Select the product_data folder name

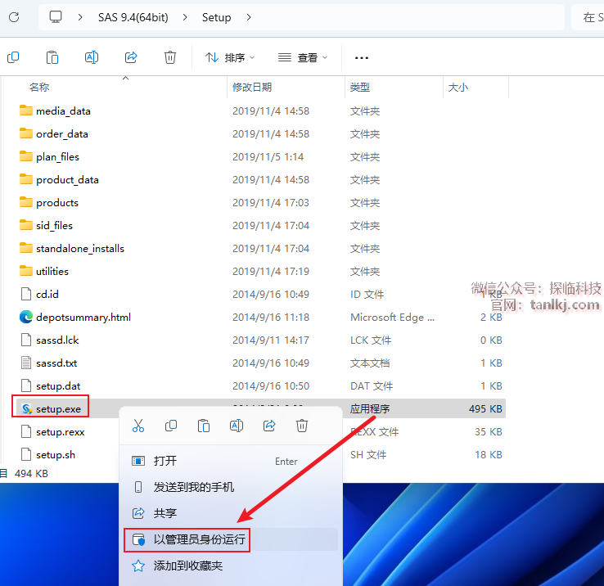pyautogui.click(x=67, y=180)
